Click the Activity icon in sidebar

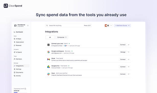click(x=15, y=76)
